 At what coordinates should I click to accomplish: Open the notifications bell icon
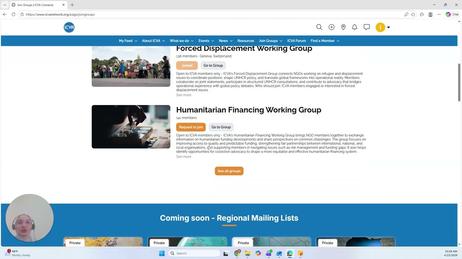354,27
